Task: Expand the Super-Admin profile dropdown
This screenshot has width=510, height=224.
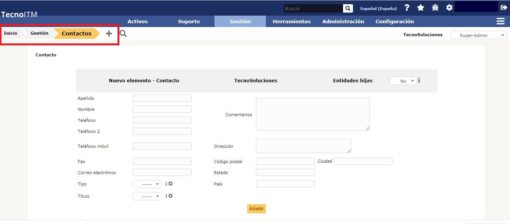Action: (478, 35)
